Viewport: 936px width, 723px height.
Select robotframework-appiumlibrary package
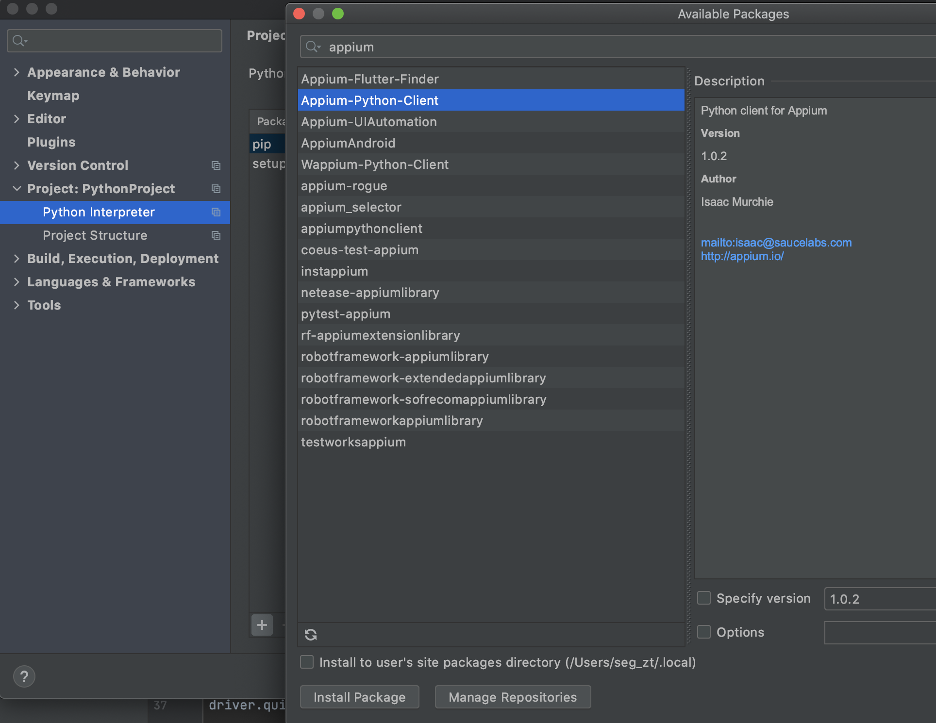pyautogui.click(x=491, y=357)
